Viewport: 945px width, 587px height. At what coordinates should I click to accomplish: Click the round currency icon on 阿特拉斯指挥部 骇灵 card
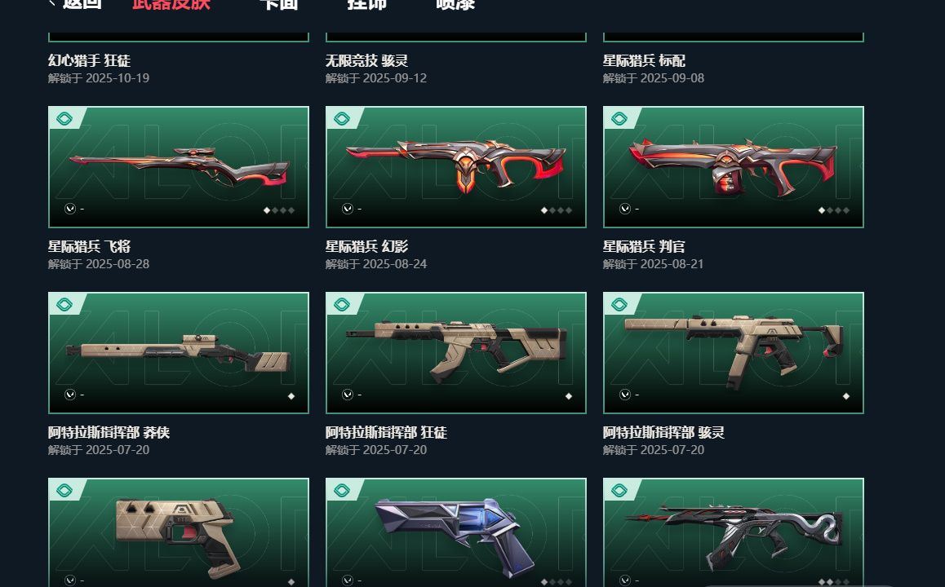click(x=625, y=395)
